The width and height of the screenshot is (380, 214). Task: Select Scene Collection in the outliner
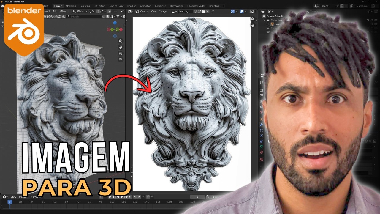pyautogui.click(x=276, y=16)
